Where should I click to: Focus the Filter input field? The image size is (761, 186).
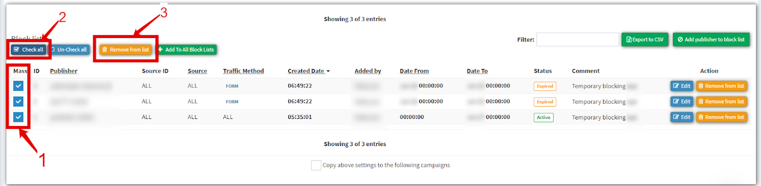click(x=578, y=39)
